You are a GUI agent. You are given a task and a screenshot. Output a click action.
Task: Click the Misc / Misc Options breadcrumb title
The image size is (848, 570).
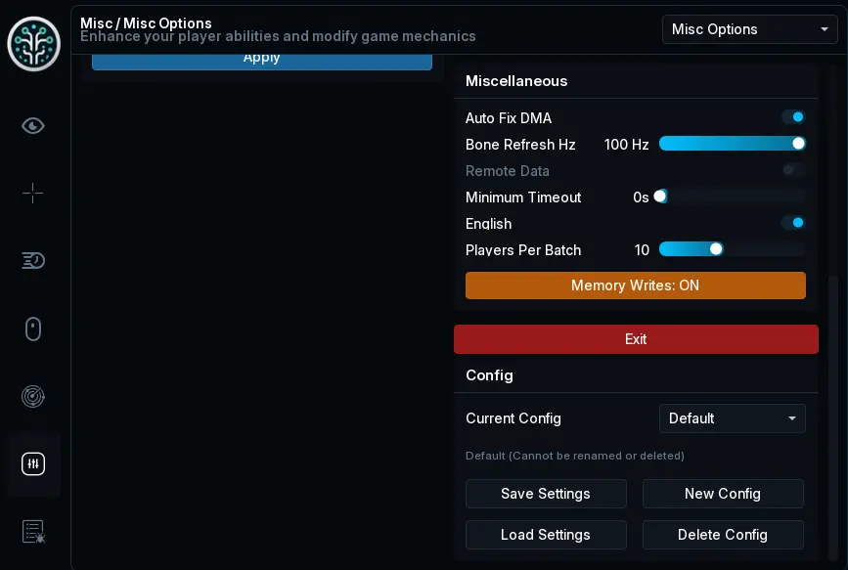point(146,22)
